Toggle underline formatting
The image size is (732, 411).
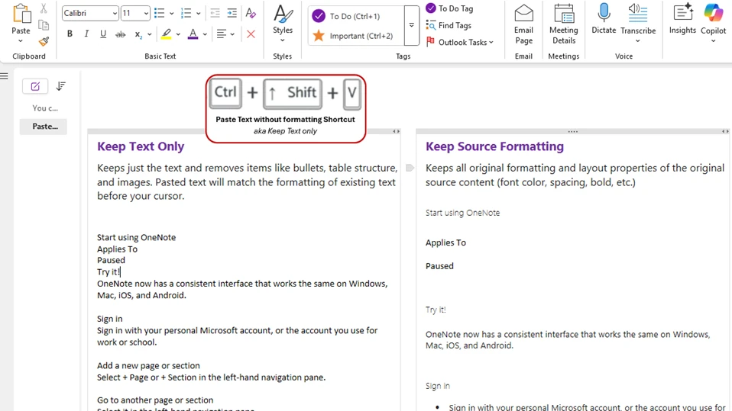tap(103, 34)
